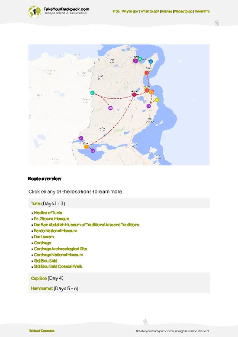Click the blue map marker on Cap Bon
The width and height of the screenshot is (238, 337).
pos(151,62)
